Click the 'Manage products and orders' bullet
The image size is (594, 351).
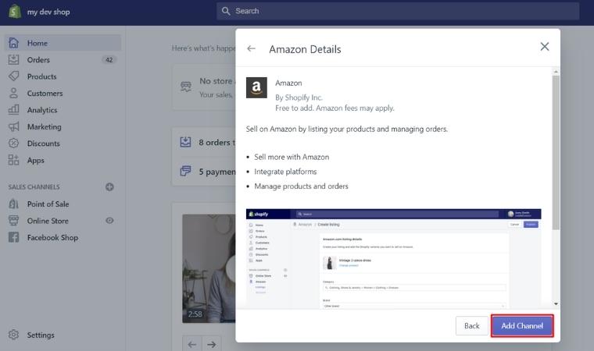pyautogui.click(x=301, y=186)
